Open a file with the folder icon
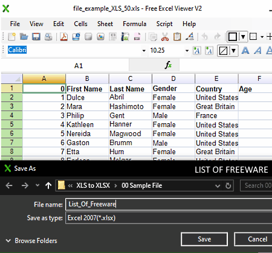Image resolution: width=272 pixels, height=253 pixels. point(24,37)
